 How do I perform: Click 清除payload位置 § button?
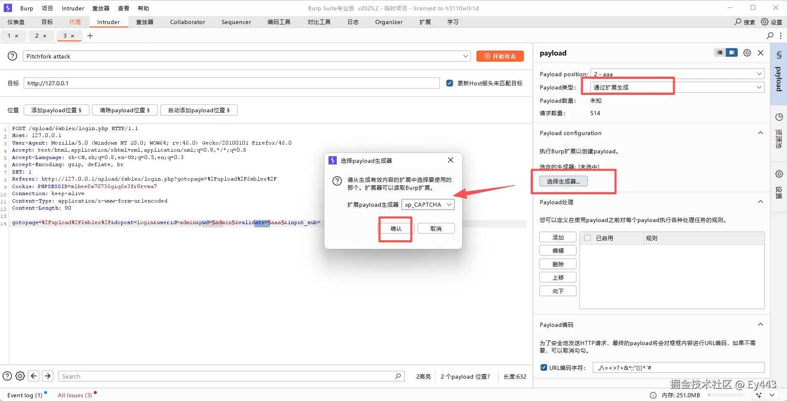point(125,110)
